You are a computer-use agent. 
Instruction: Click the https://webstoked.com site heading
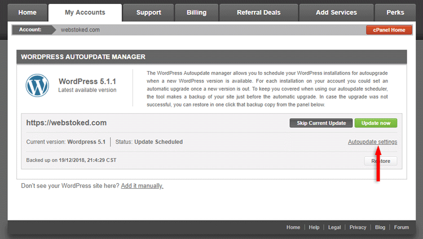(x=67, y=123)
